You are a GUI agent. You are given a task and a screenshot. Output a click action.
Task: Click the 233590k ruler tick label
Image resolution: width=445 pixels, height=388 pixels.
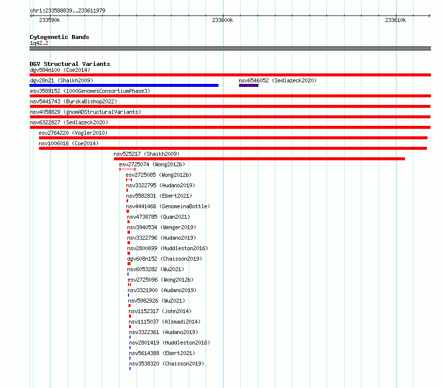coord(49,20)
